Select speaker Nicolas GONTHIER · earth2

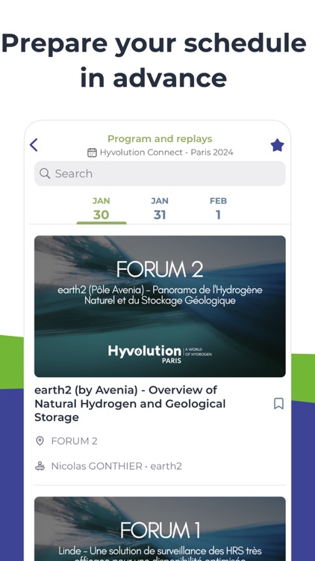coord(116,466)
